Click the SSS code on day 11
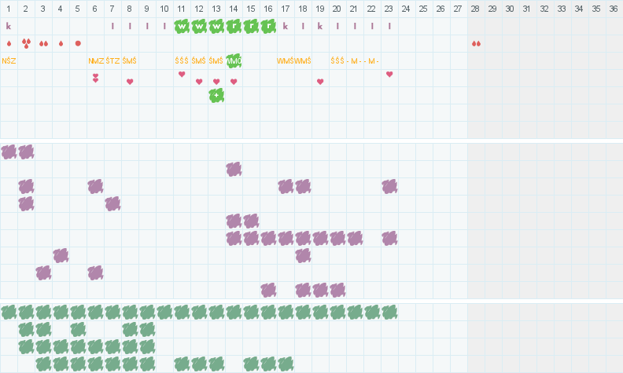This screenshot has width=623, height=373. 182,60
